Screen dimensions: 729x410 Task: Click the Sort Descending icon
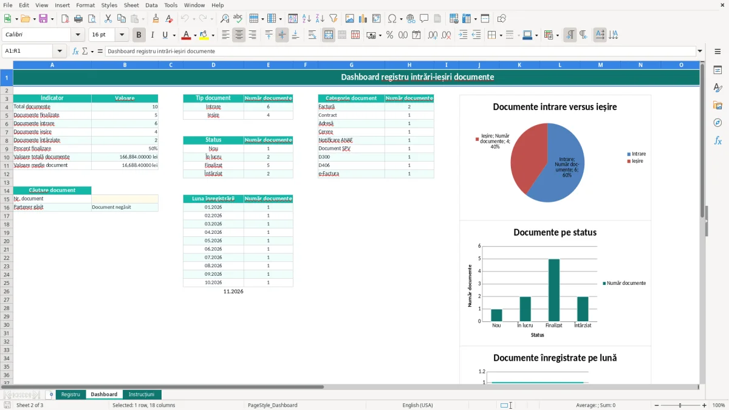(x=320, y=19)
